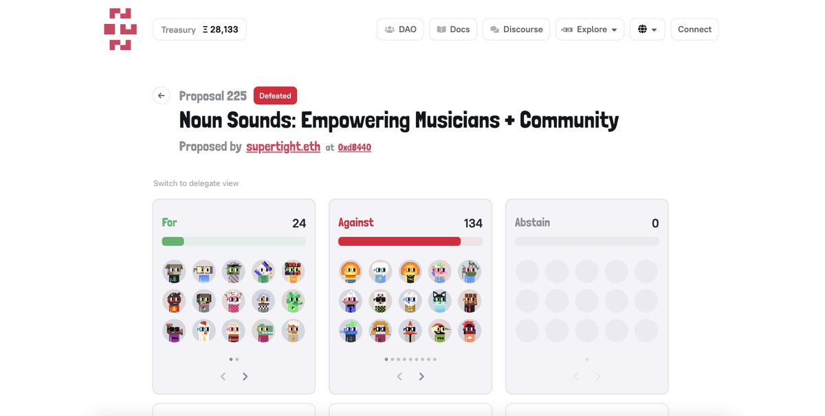Open the red cone-head Noun in Against

[x=410, y=331]
